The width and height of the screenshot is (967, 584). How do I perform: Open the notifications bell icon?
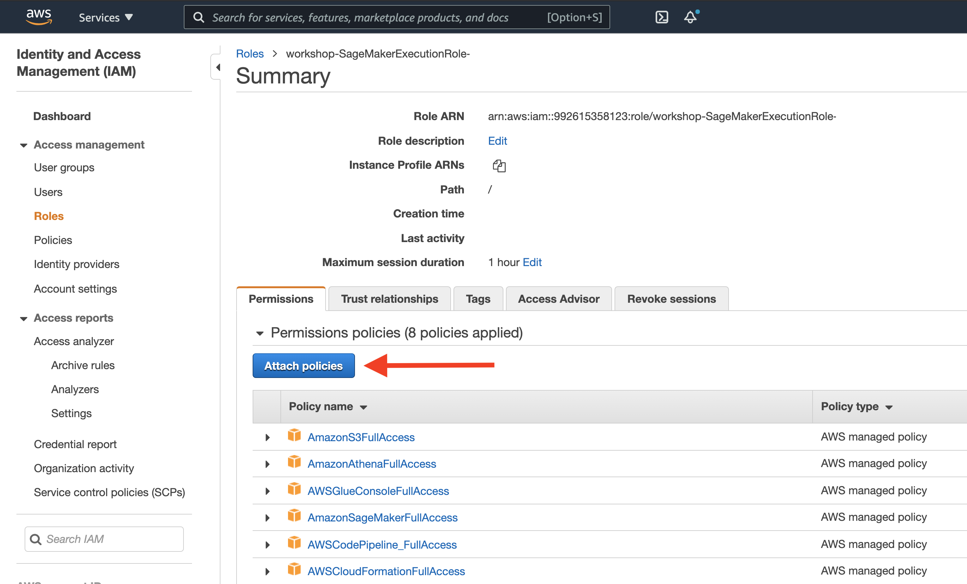(x=690, y=17)
